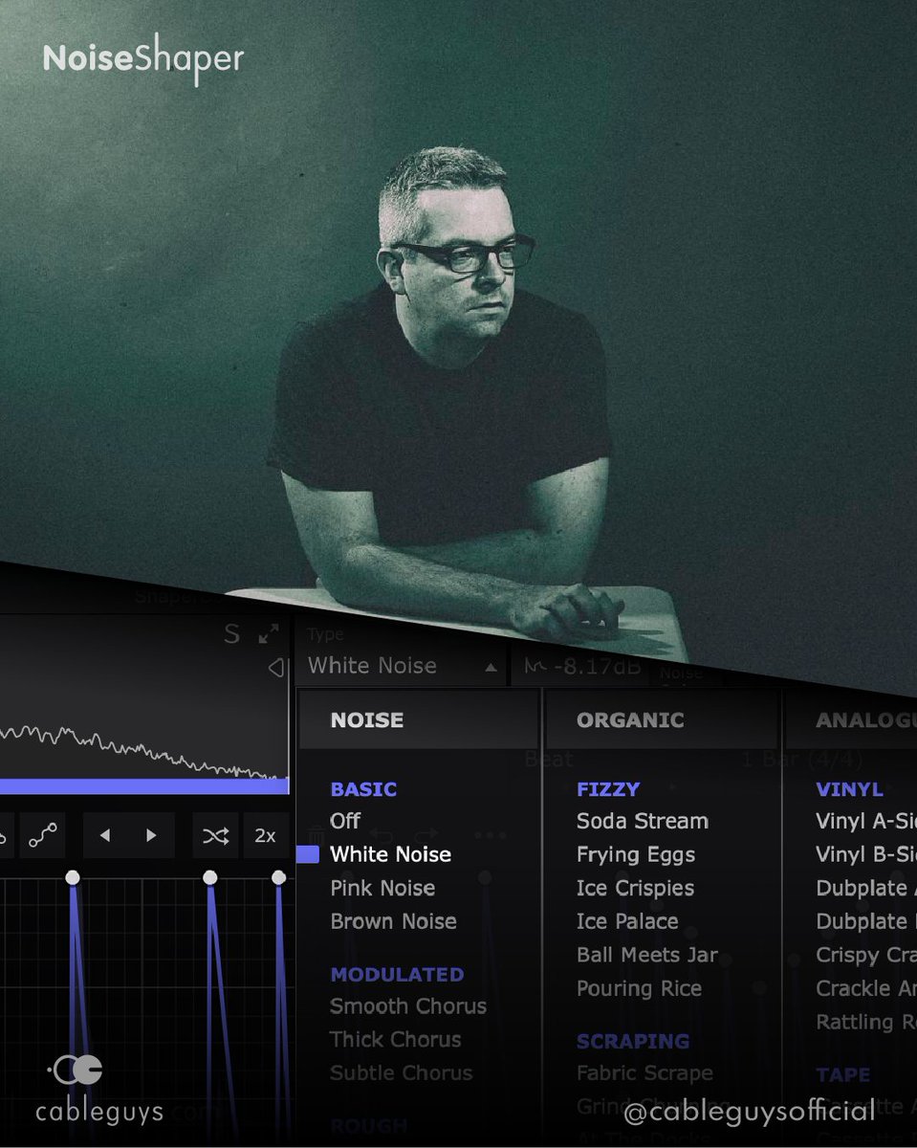Shift the waveform left with the left arrow
This screenshot has height=1148, width=917.
(x=105, y=835)
